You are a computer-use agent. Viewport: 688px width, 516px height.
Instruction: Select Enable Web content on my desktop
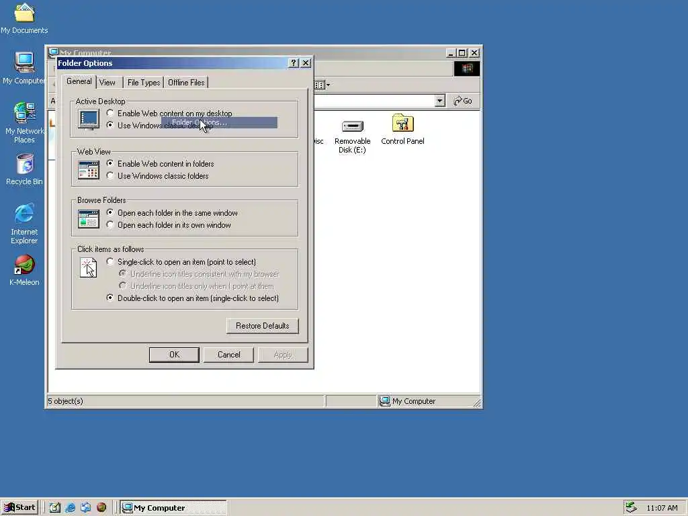170,113
